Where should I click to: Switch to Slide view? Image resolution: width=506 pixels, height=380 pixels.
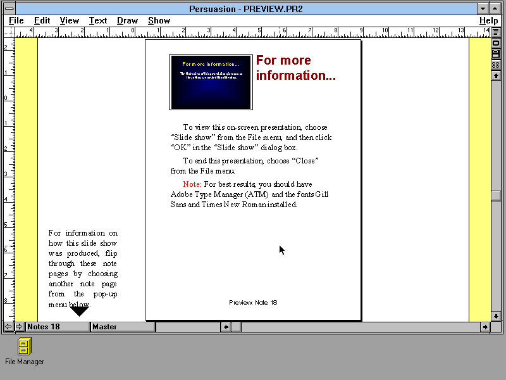[x=496, y=43]
